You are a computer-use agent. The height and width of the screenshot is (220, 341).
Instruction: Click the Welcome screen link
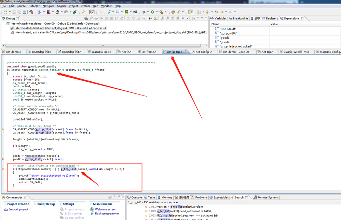[106, 209]
